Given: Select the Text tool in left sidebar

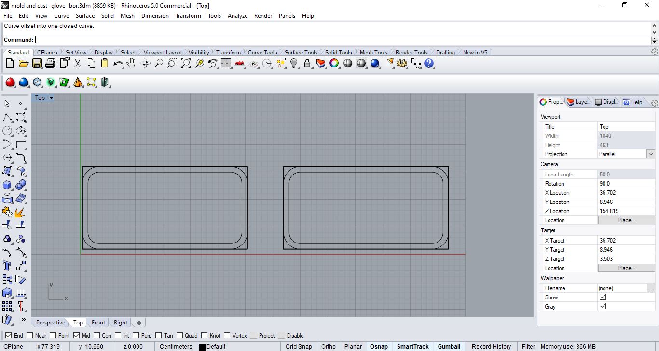Looking at the screenshot, I should [7, 266].
